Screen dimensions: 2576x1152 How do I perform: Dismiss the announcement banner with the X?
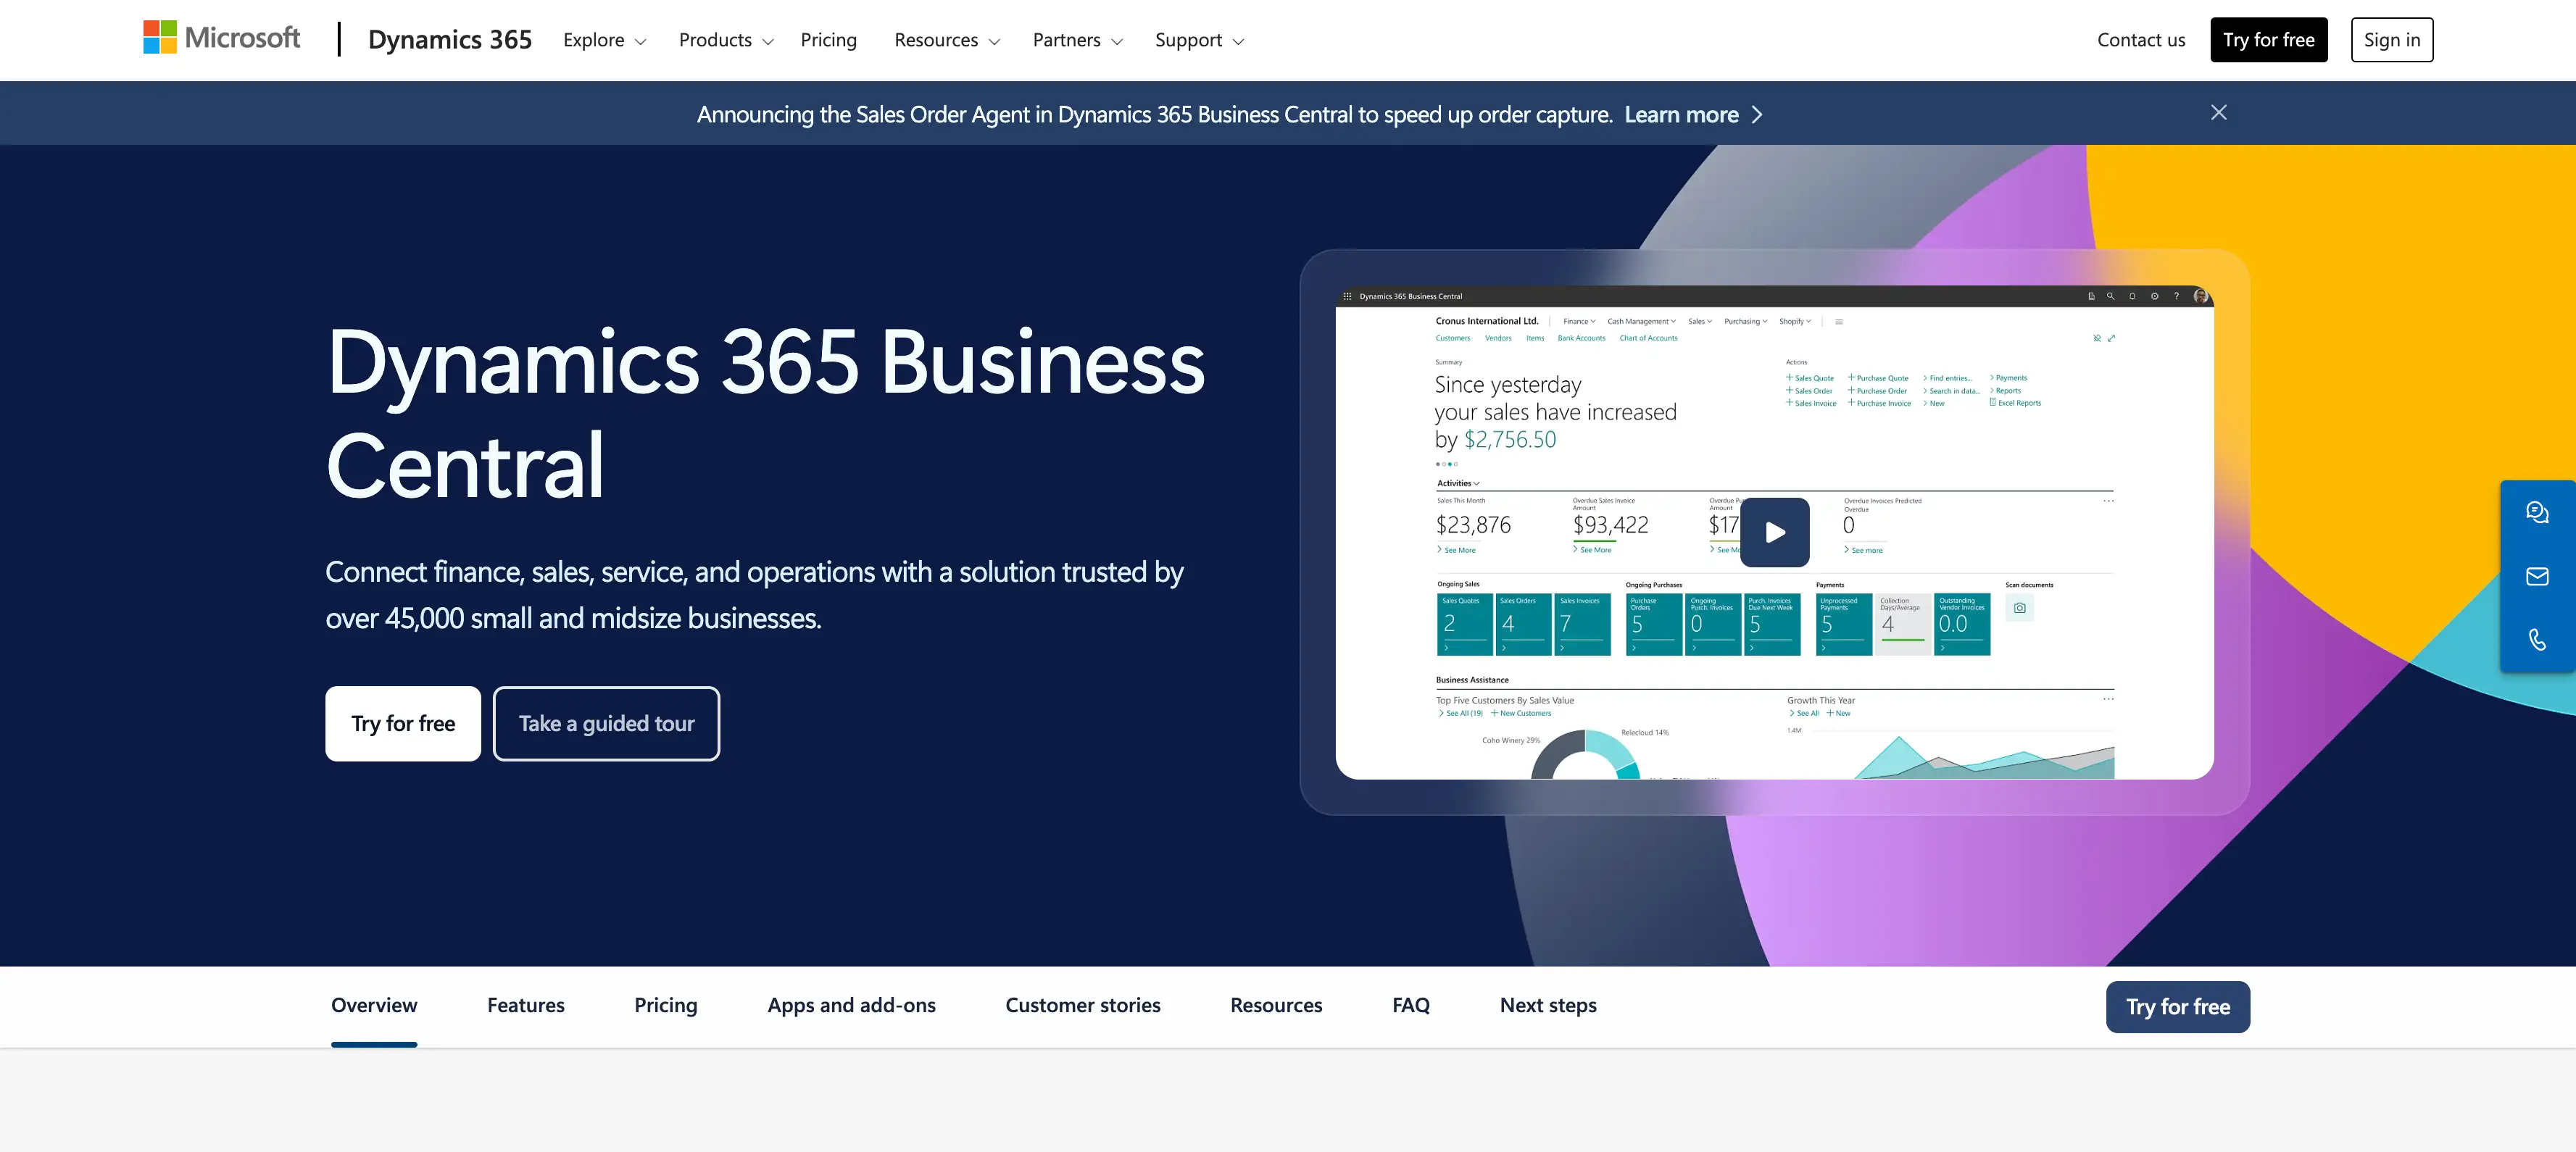[x=2218, y=112]
